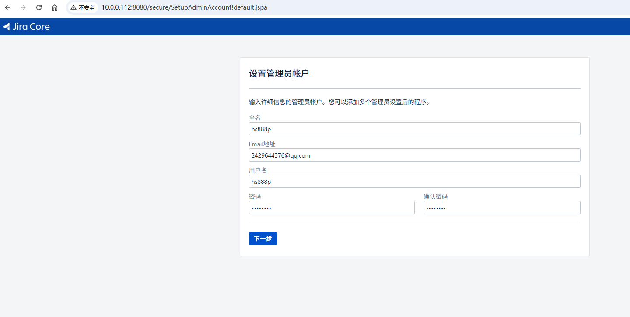Click the 全名 input field
The image size is (630, 317).
[x=414, y=129]
